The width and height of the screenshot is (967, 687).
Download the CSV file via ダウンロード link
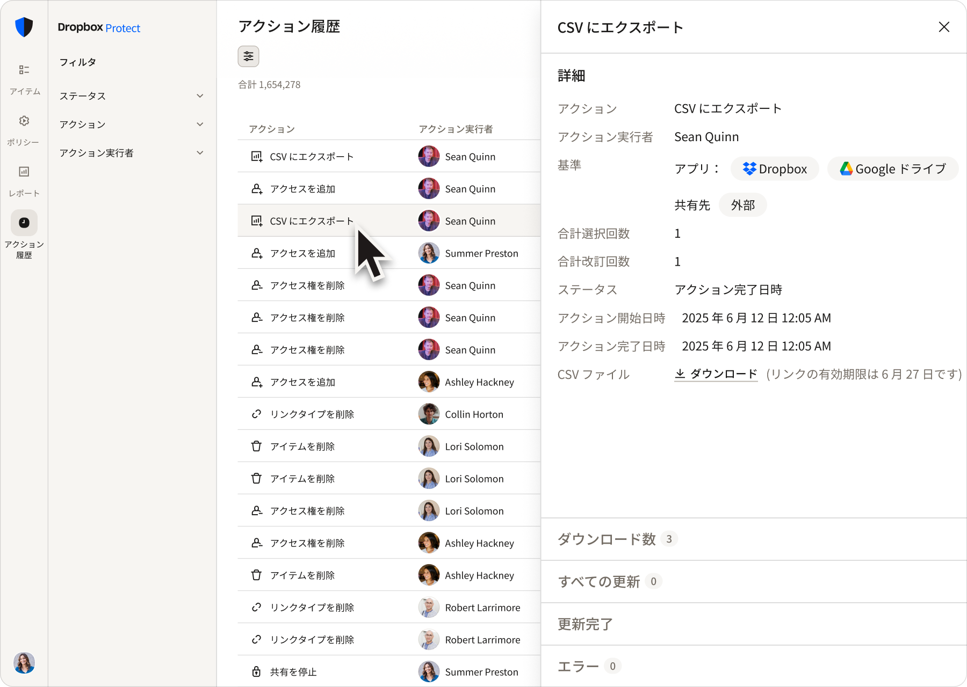(716, 374)
